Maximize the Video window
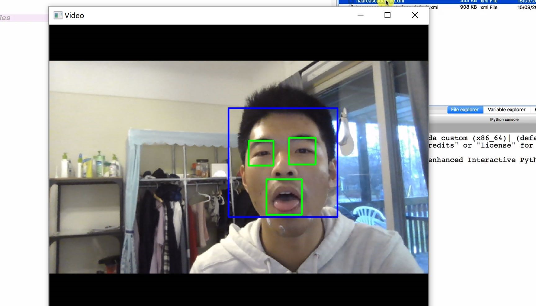 tap(387, 15)
